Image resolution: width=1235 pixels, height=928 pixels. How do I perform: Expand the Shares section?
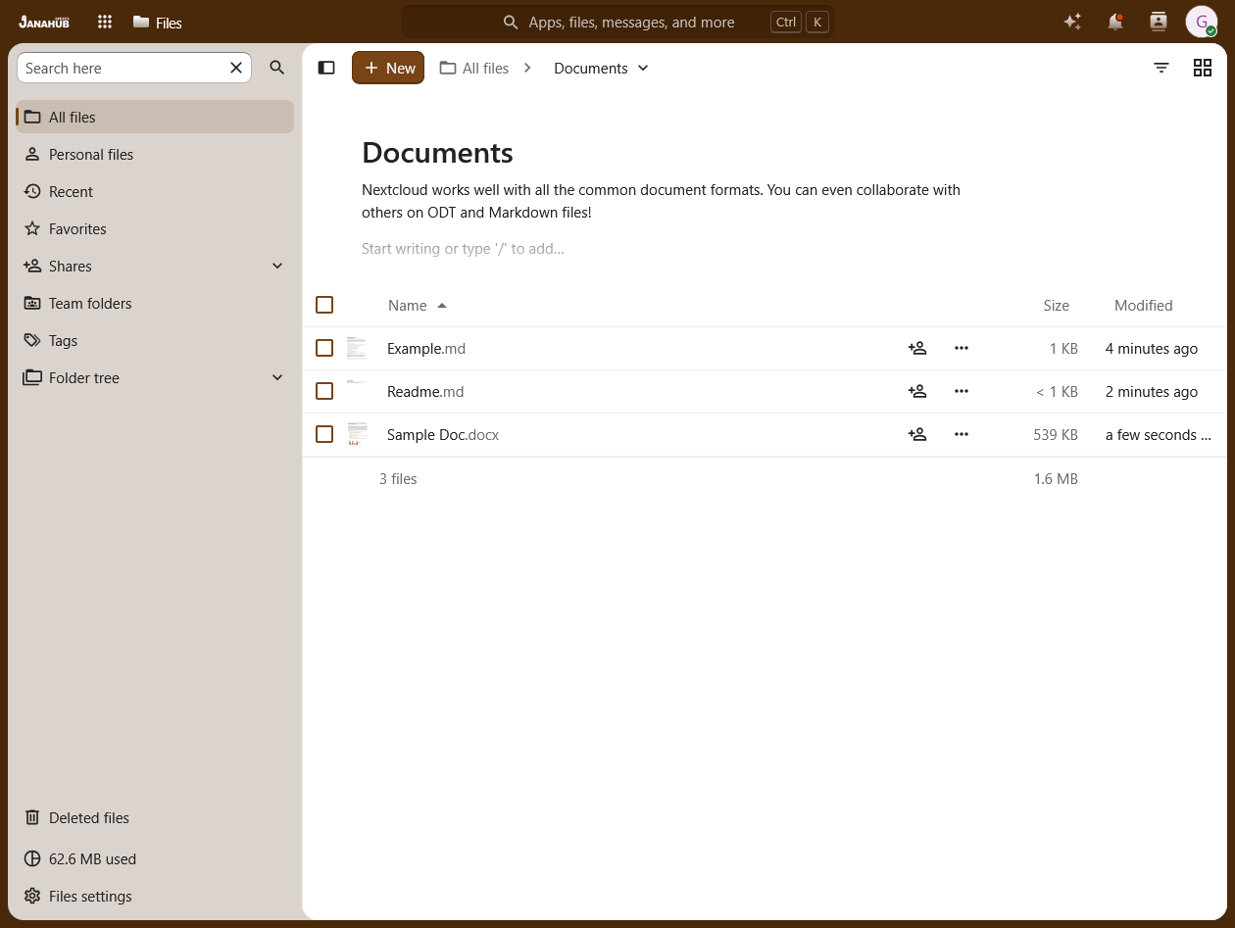(277, 266)
